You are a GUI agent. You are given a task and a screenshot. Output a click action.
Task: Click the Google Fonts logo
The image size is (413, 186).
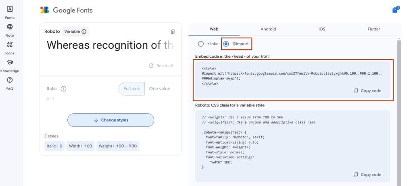coord(67,10)
